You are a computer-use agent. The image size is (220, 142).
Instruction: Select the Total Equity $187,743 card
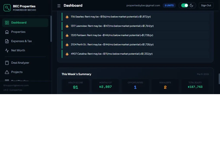click(x=195, y=86)
